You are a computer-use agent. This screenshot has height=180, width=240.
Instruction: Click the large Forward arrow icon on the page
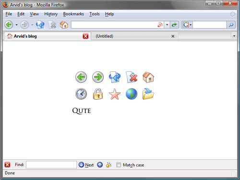point(98,77)
